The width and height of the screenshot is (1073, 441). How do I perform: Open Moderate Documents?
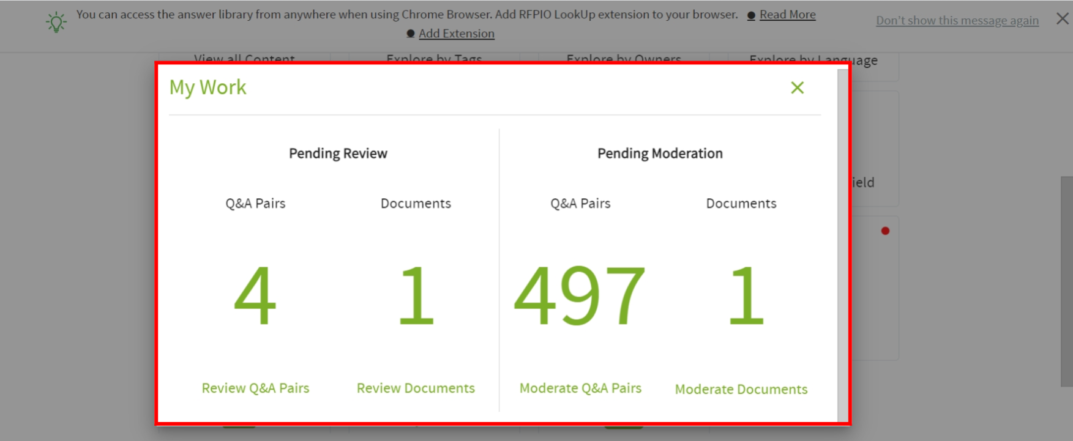[x=741, y=389]
